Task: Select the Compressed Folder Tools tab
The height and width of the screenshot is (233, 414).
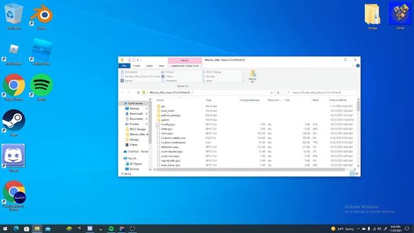Action: [184, 66]
